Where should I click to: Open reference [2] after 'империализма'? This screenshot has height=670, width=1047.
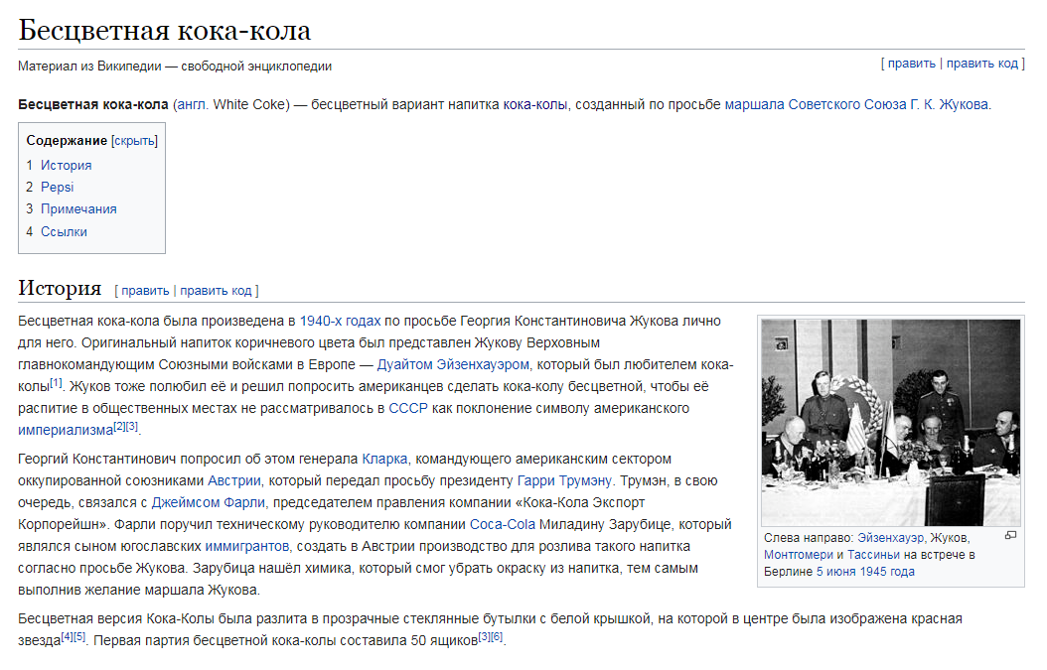(119, 427)
